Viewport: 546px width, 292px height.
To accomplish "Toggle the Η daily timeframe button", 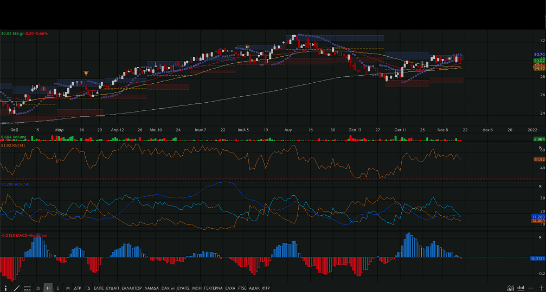I will (48, 288).
